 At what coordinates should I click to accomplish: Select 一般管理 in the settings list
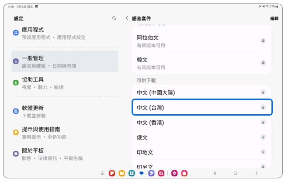point(65,61)
